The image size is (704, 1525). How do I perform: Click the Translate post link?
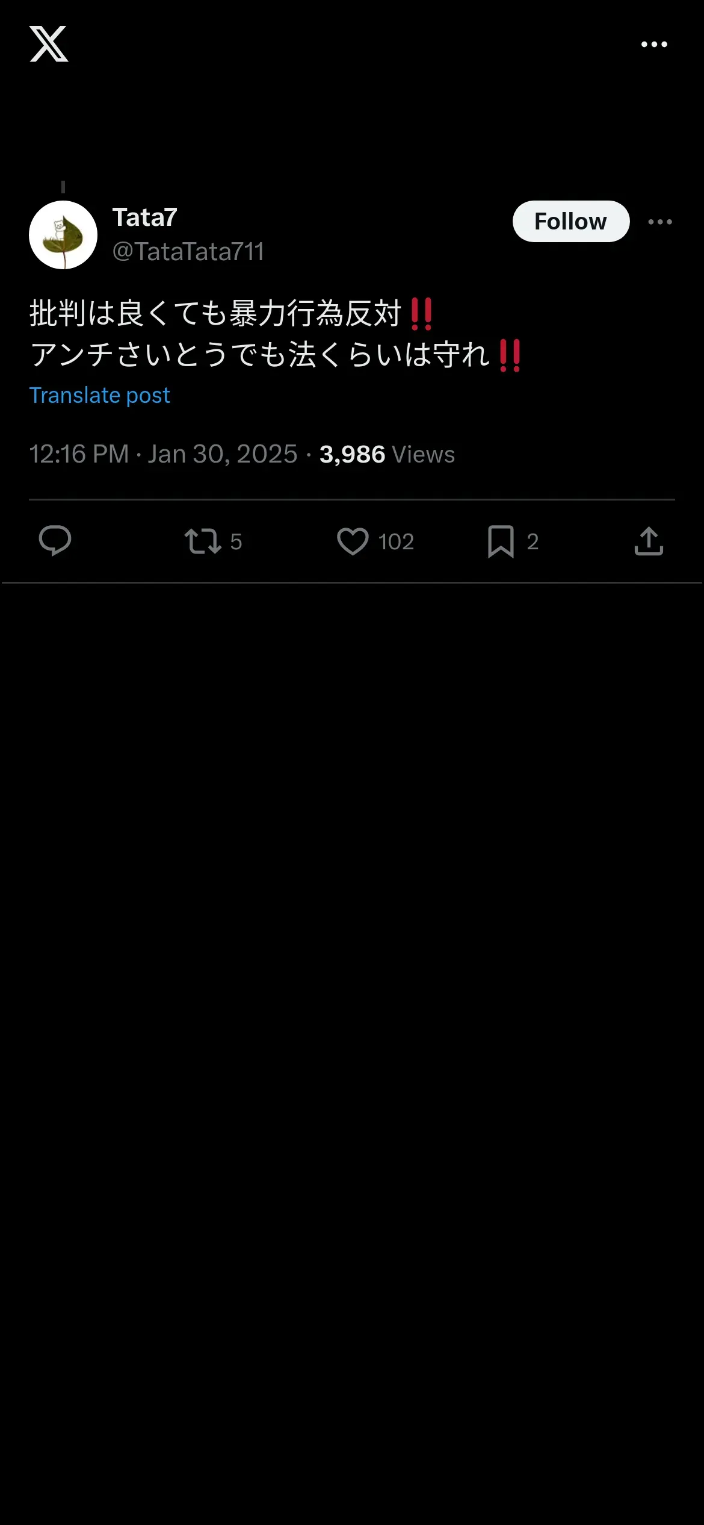tap(100, 396)
